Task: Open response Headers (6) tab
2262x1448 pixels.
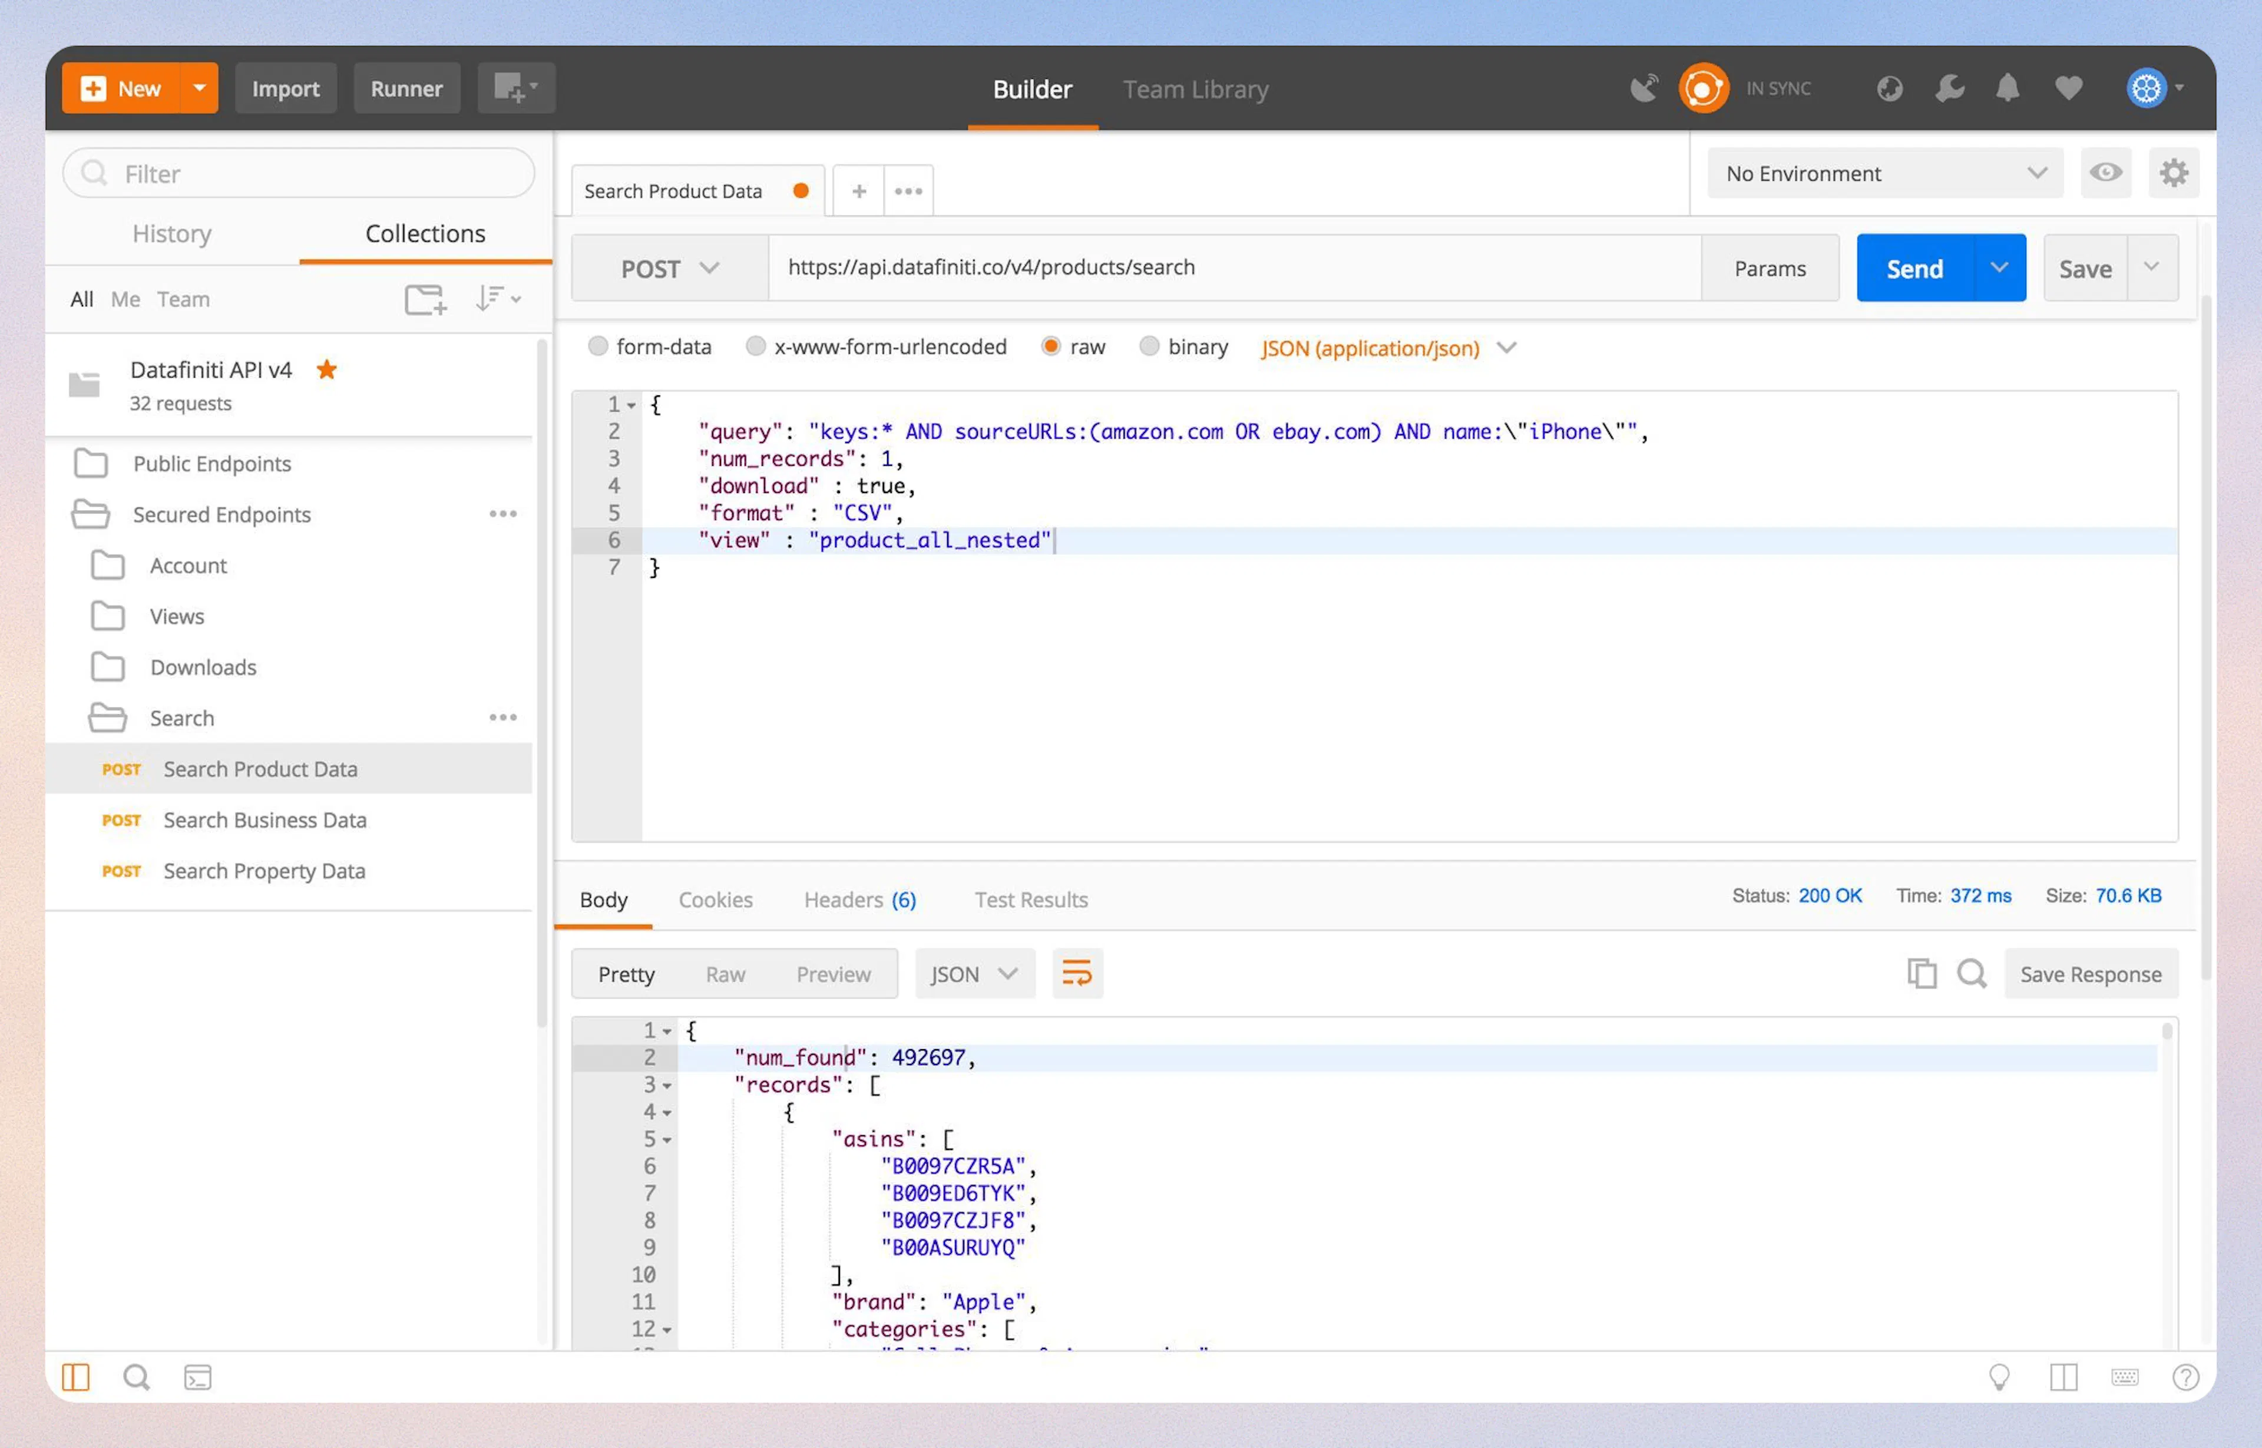Action: tap(859, 900)
